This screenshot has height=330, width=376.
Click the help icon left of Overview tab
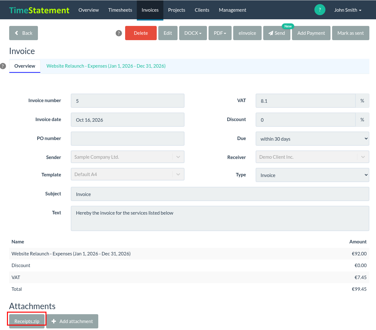pos(3,66)
